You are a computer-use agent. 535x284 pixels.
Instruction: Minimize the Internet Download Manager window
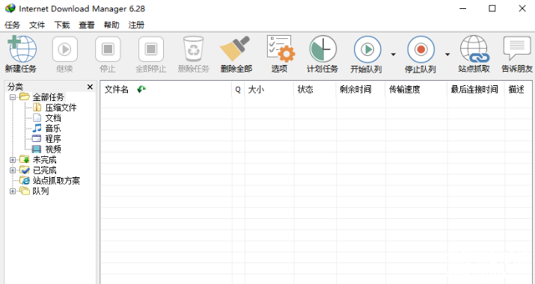pyautogui.click(x=462, y=8)
